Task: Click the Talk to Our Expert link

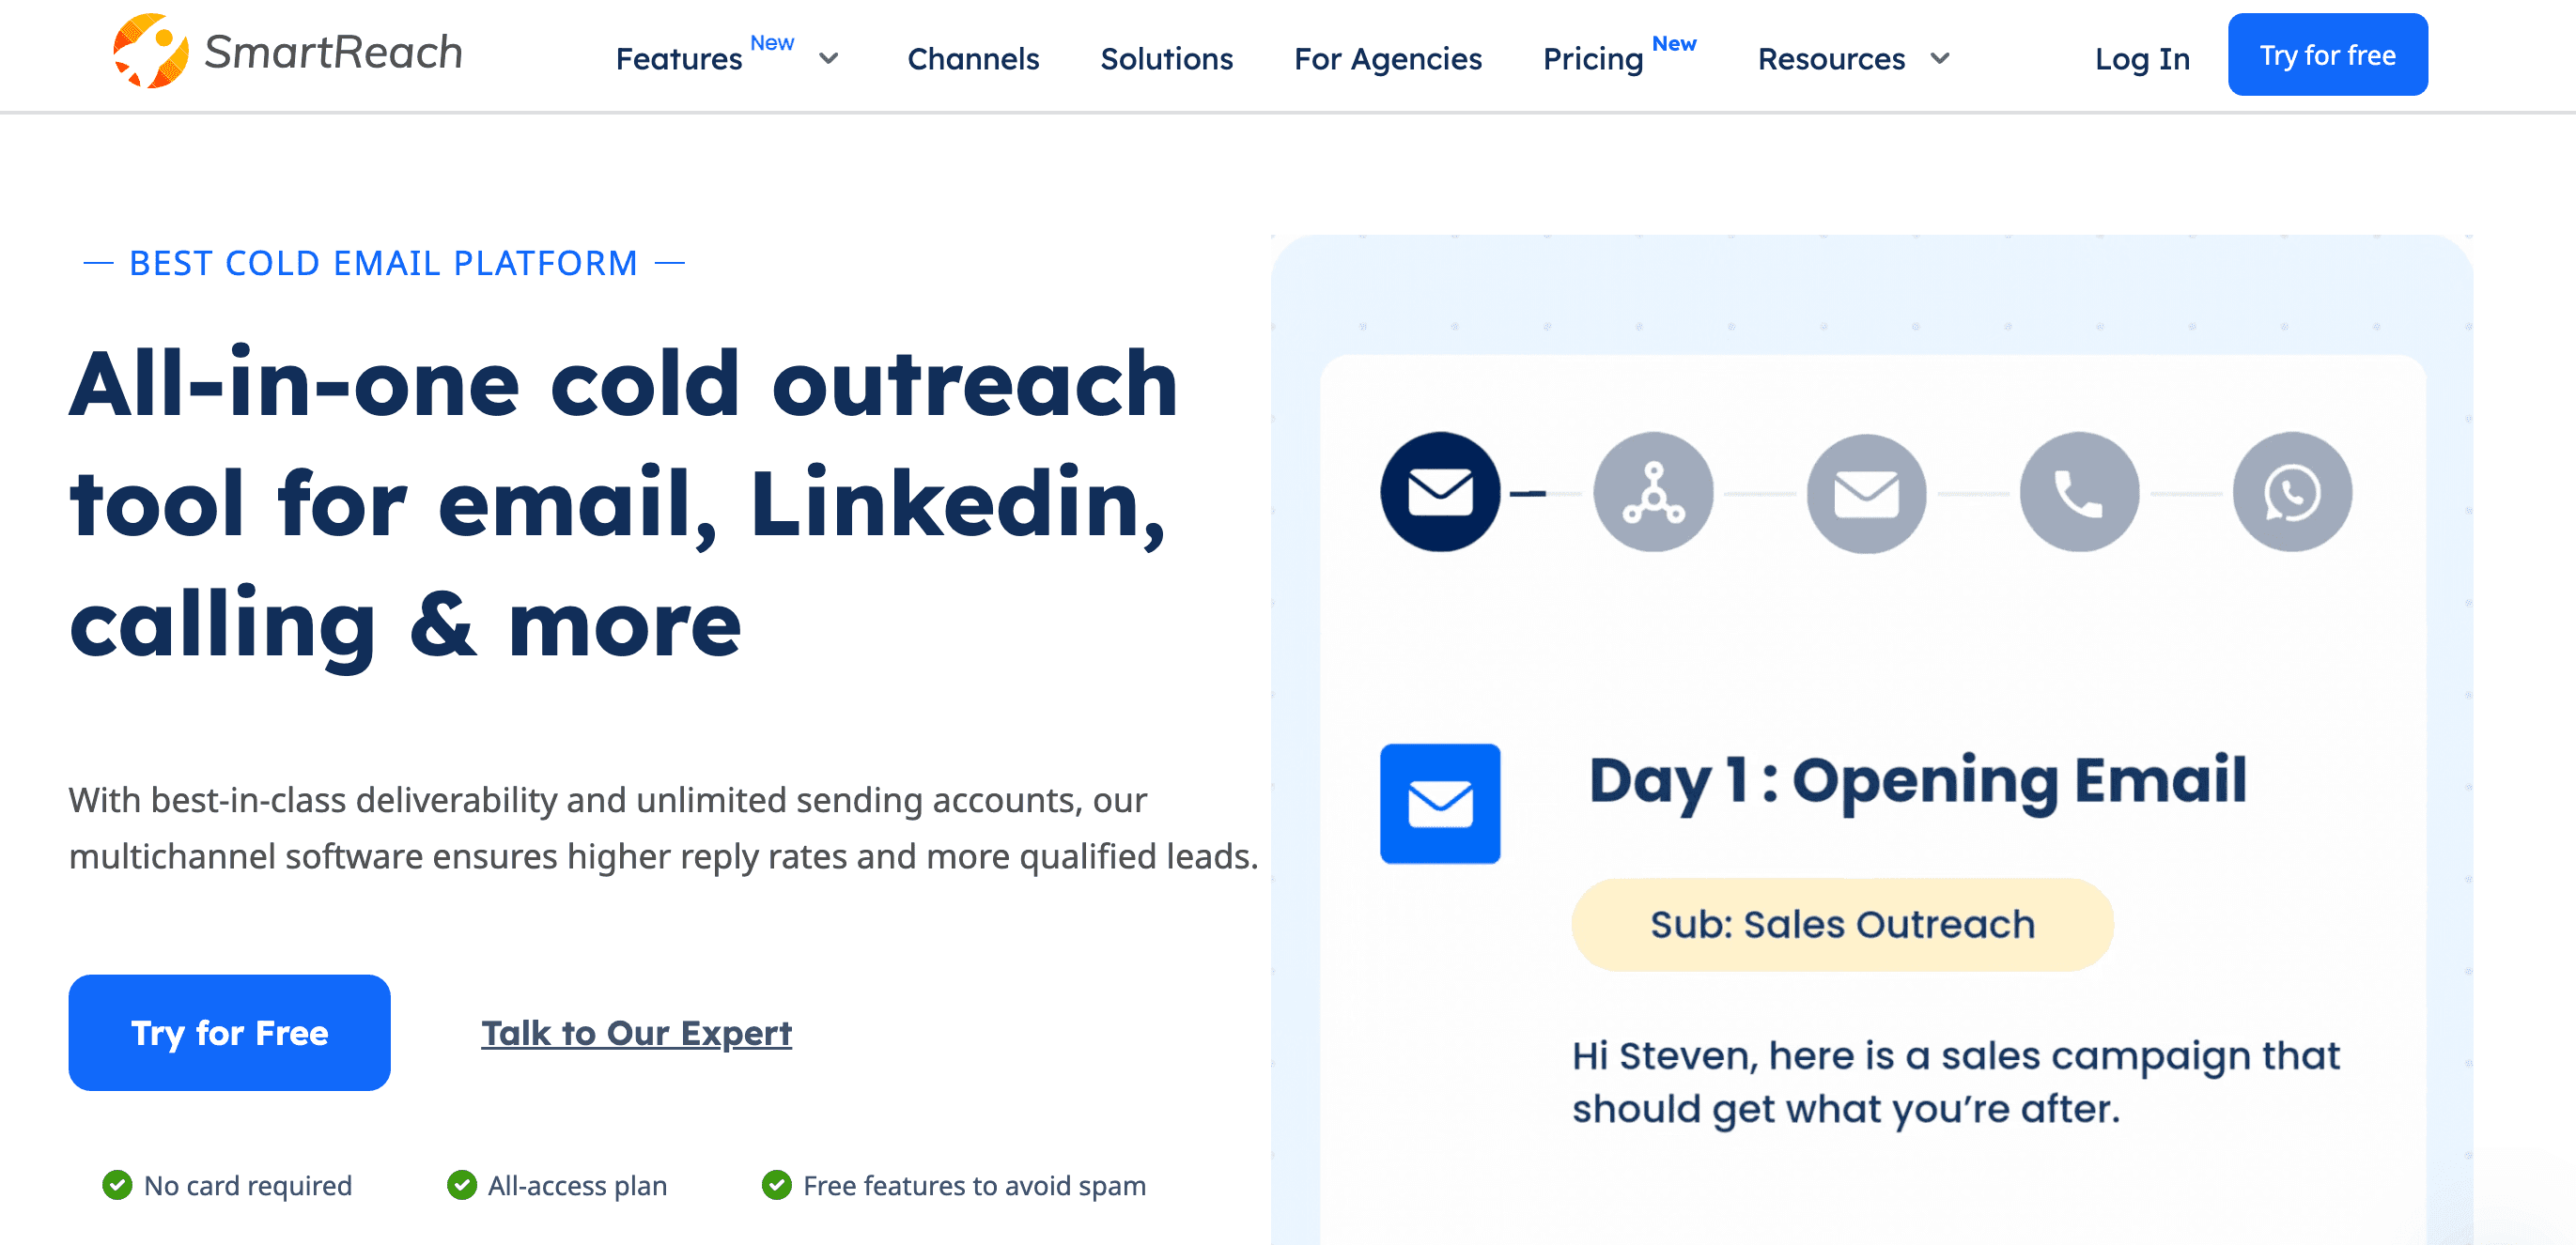Action: (636, 1032)
